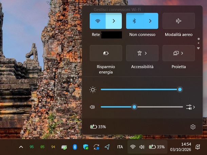Click the tray temperature reading 85

(x=42, y=147)
